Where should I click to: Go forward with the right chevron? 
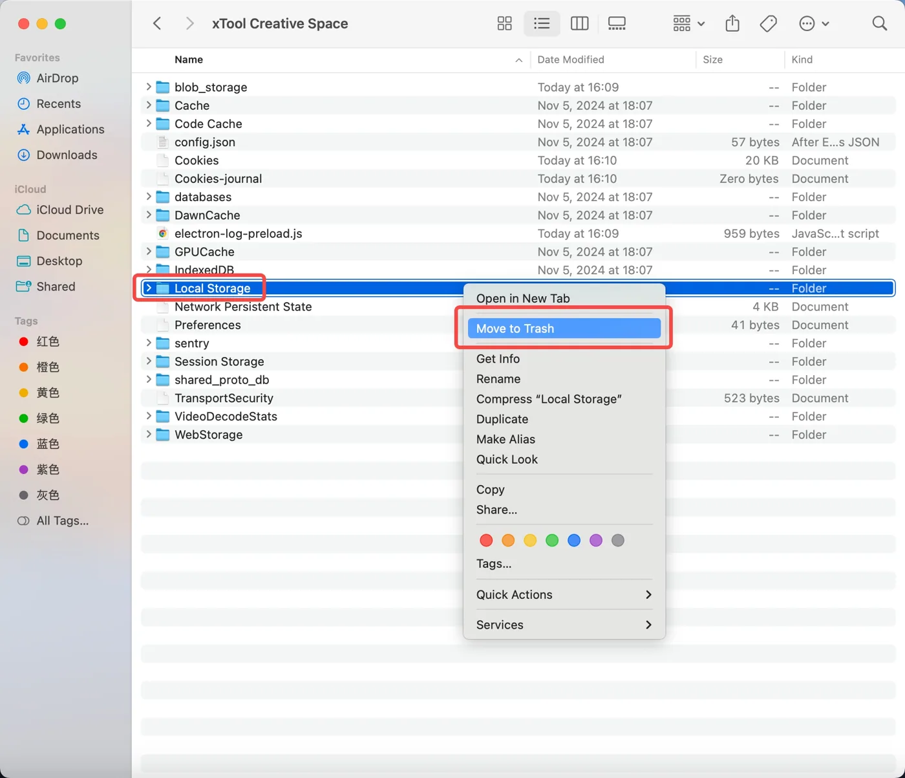coord(189,24)
